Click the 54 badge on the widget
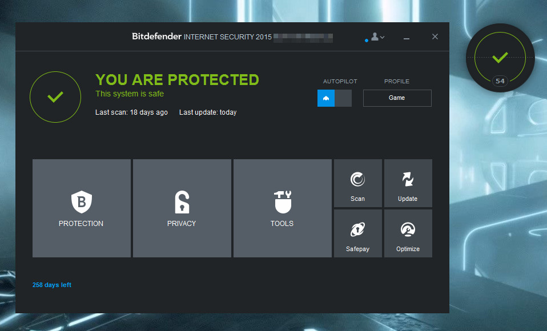Image resolution: width=547 pixels, height=331 pixels. [x=500, y=81]
